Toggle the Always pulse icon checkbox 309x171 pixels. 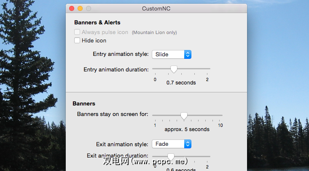pos(77,32)
